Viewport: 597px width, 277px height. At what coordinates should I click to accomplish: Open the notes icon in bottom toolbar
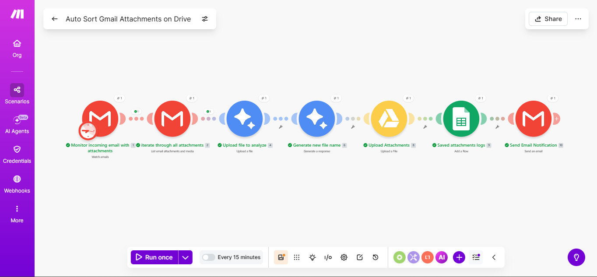point(360,257)
